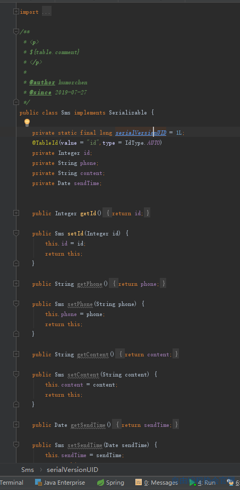Collapse the class Javadoc comment
This screenshot has height=490, width=240.
click(16, 31)
